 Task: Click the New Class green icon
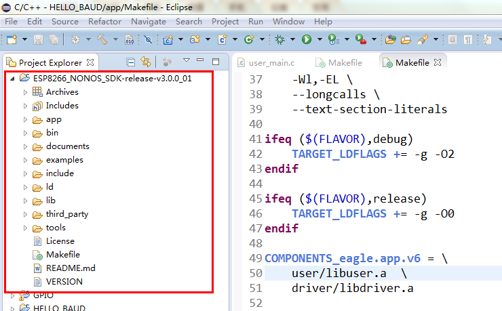(x=249, y=39)
